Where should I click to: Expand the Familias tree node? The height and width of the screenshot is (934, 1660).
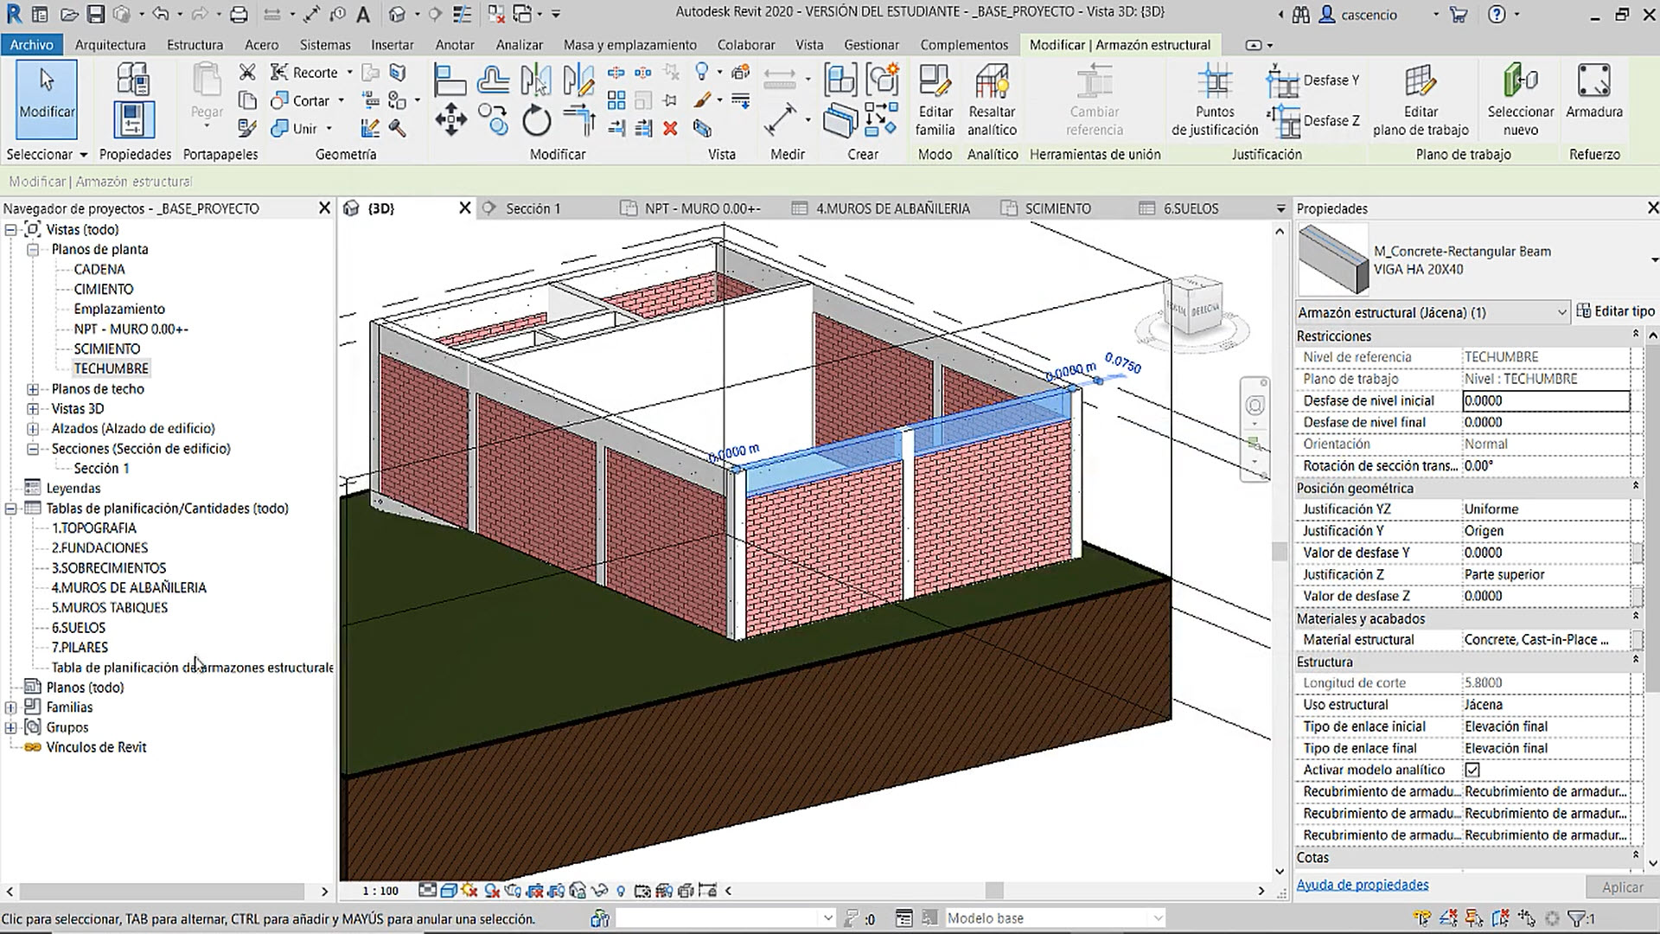11,707
